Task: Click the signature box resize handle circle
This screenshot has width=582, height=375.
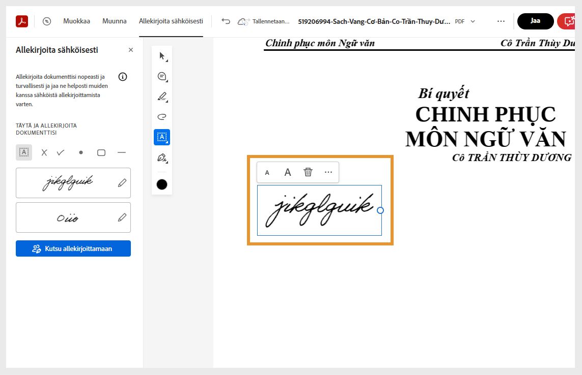Action: pyautogui.click(x=380, y=210)
